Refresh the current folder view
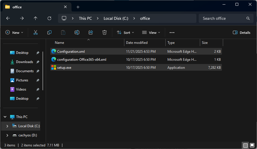The image size is (257, 149). click(x=49, y=18)
